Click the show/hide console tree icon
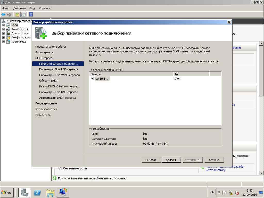 point(23,15)
